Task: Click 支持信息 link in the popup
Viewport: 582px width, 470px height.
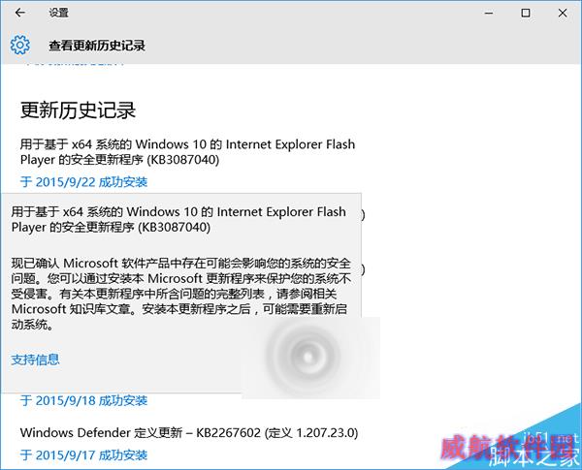Action: pyautogui.click(x=35, y=360)
